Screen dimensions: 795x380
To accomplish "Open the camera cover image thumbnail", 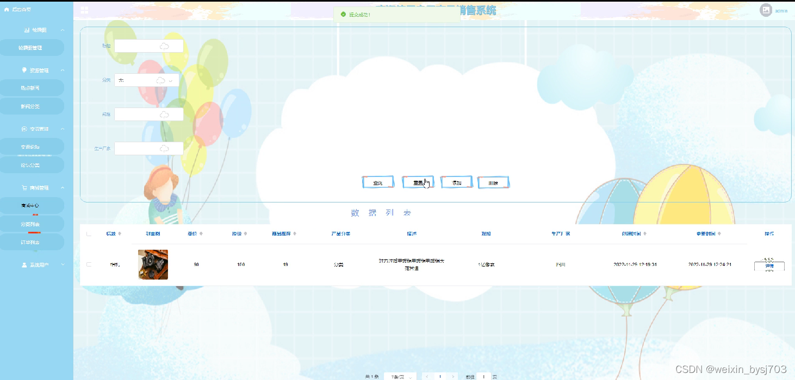I will (153, 264).
